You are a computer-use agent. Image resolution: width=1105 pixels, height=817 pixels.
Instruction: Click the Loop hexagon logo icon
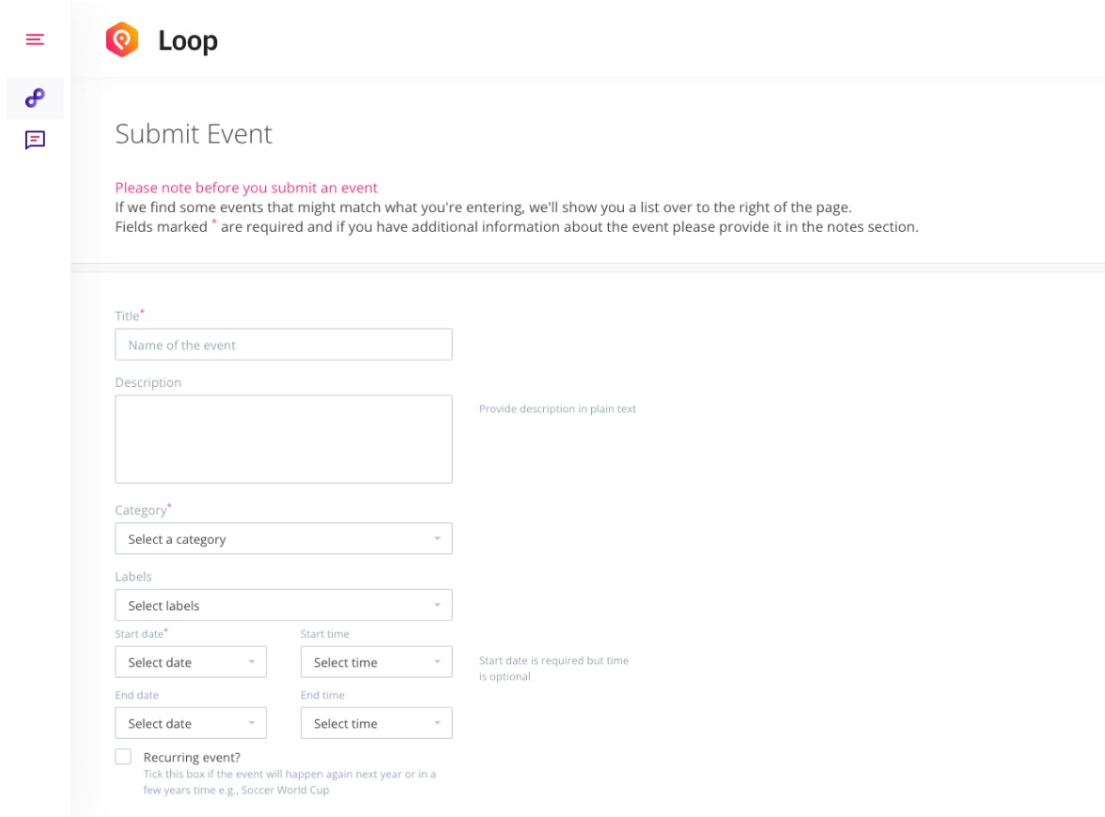tap(122, 39)
